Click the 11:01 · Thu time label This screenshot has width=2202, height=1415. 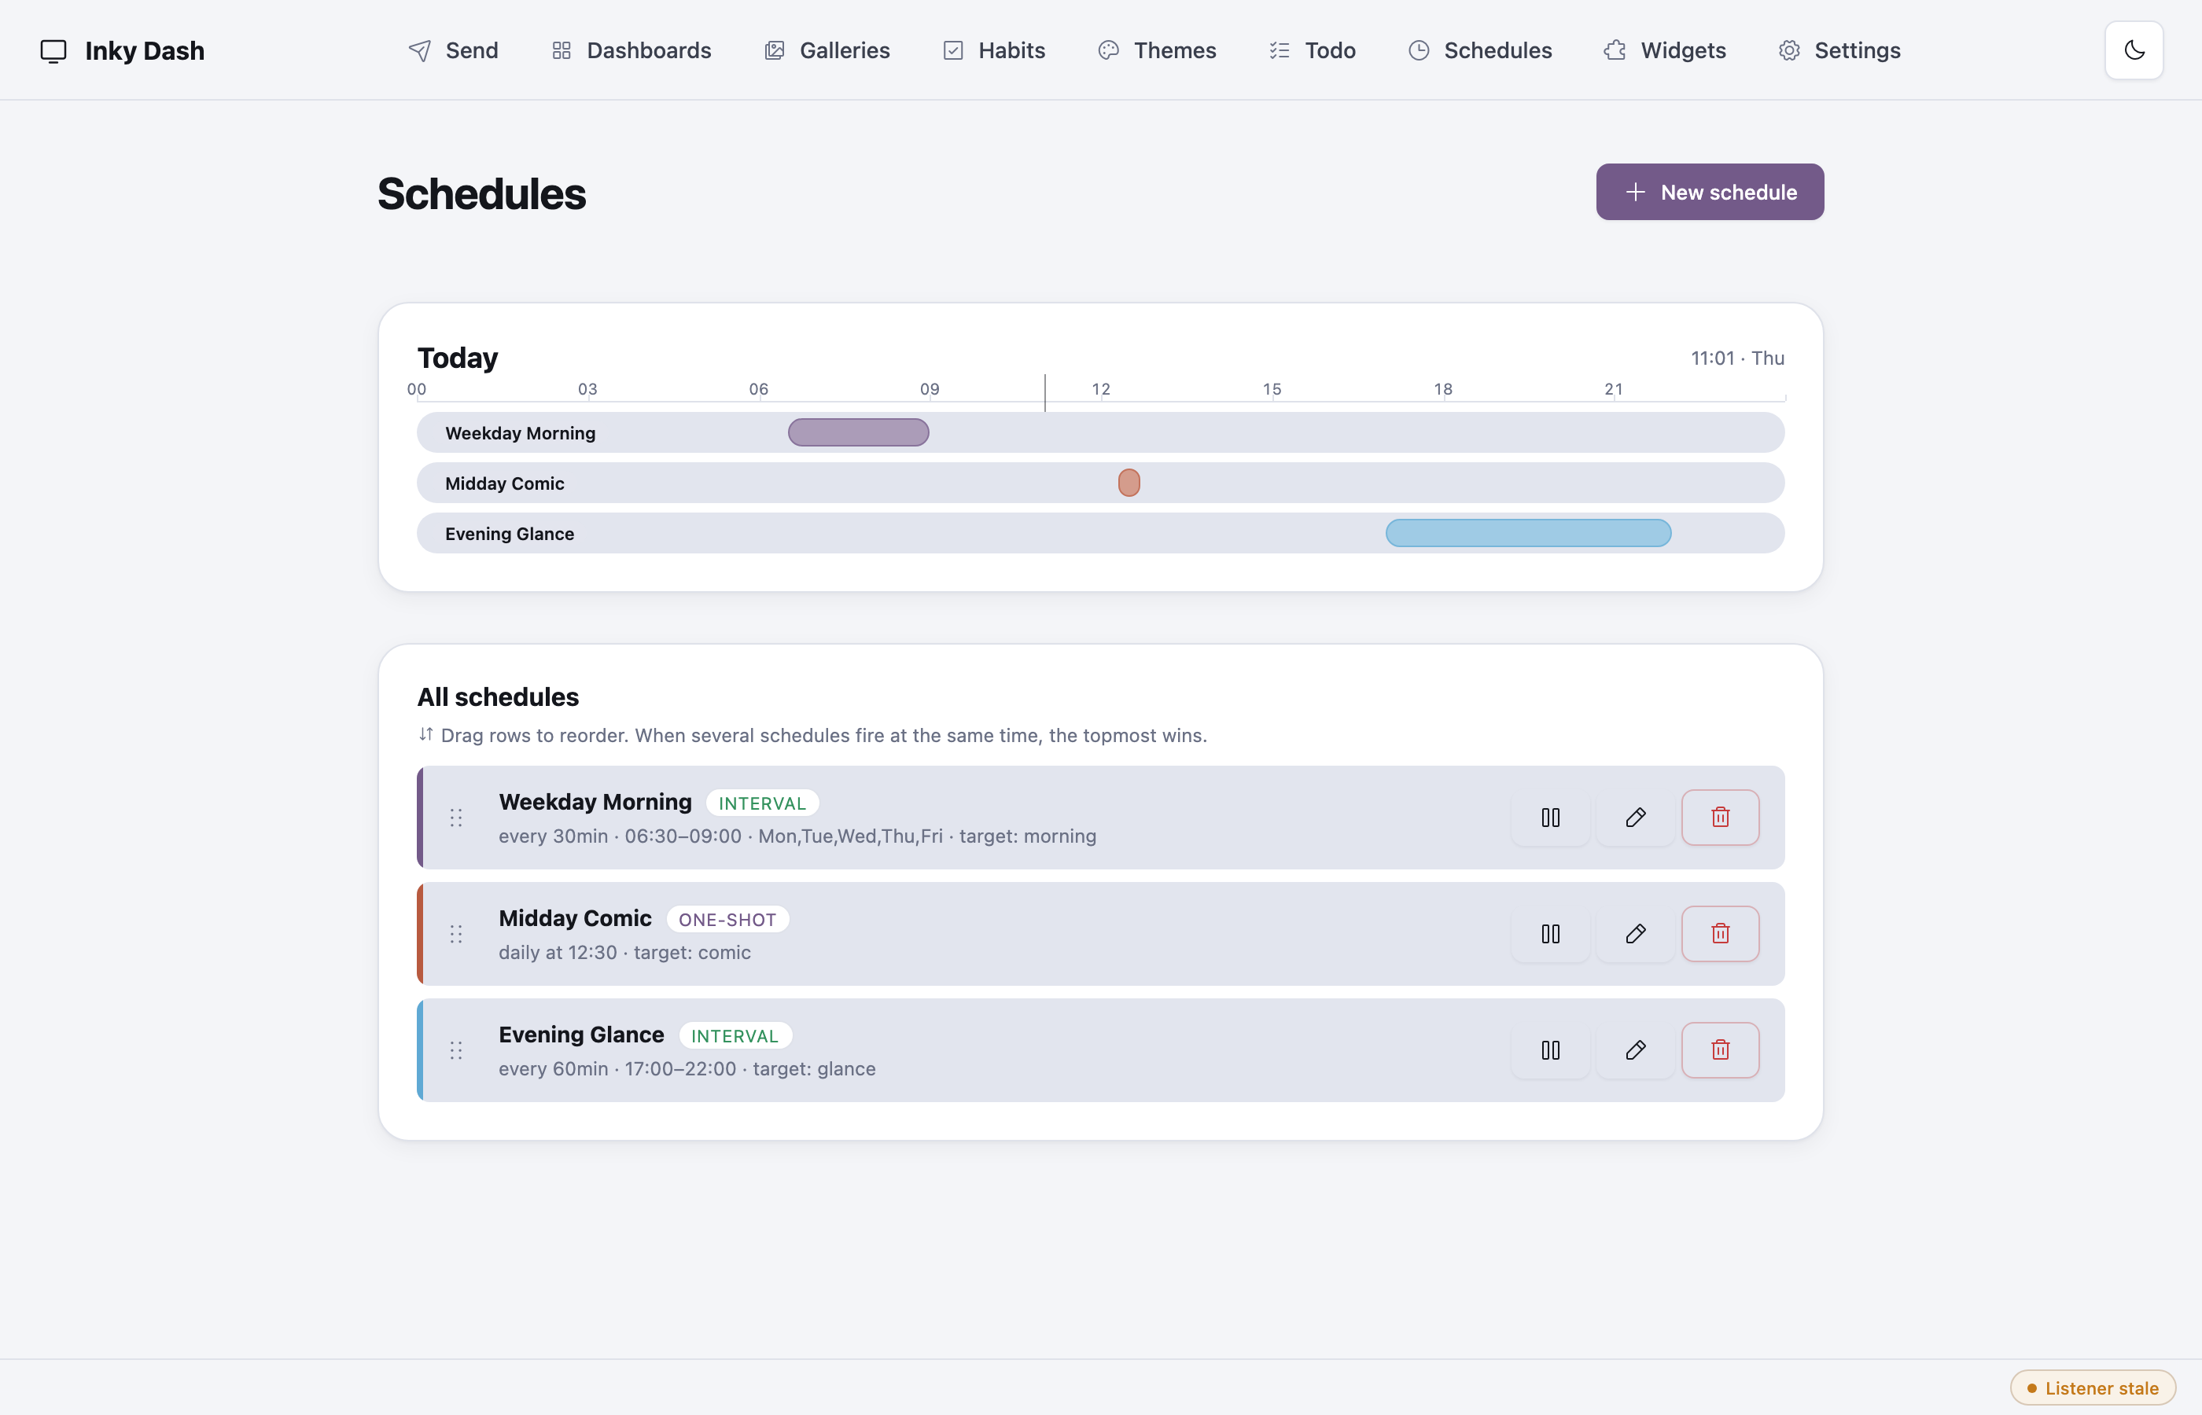point(1737,358)
